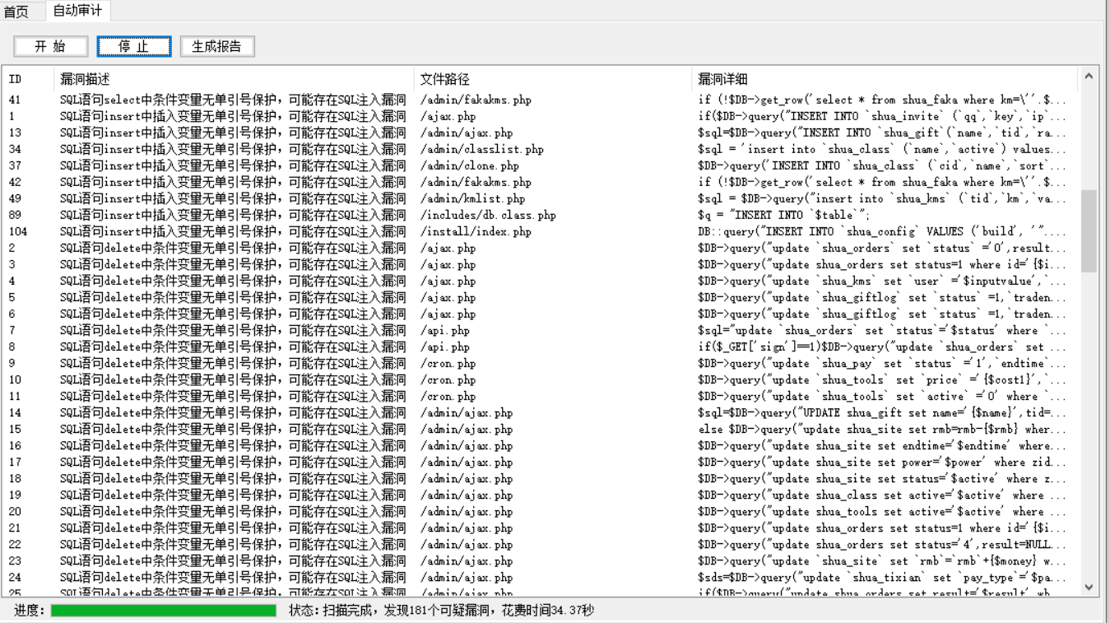Click the scrollbar up arrow
Screen dimensions: 1110x623
1089,77
